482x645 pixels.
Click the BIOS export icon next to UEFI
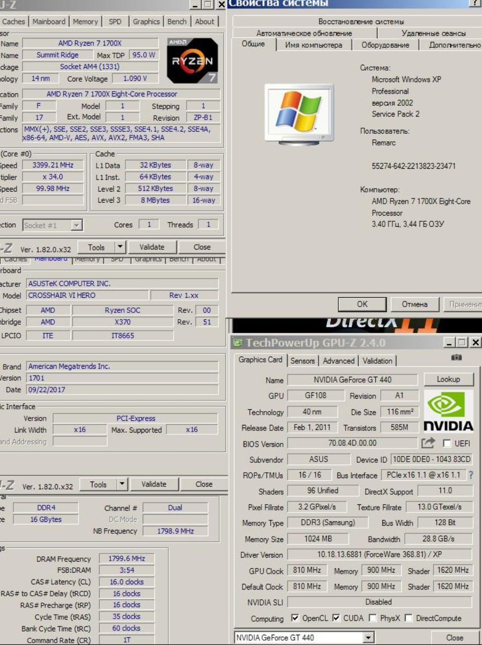pyautogui.click(x=428, y=443)
